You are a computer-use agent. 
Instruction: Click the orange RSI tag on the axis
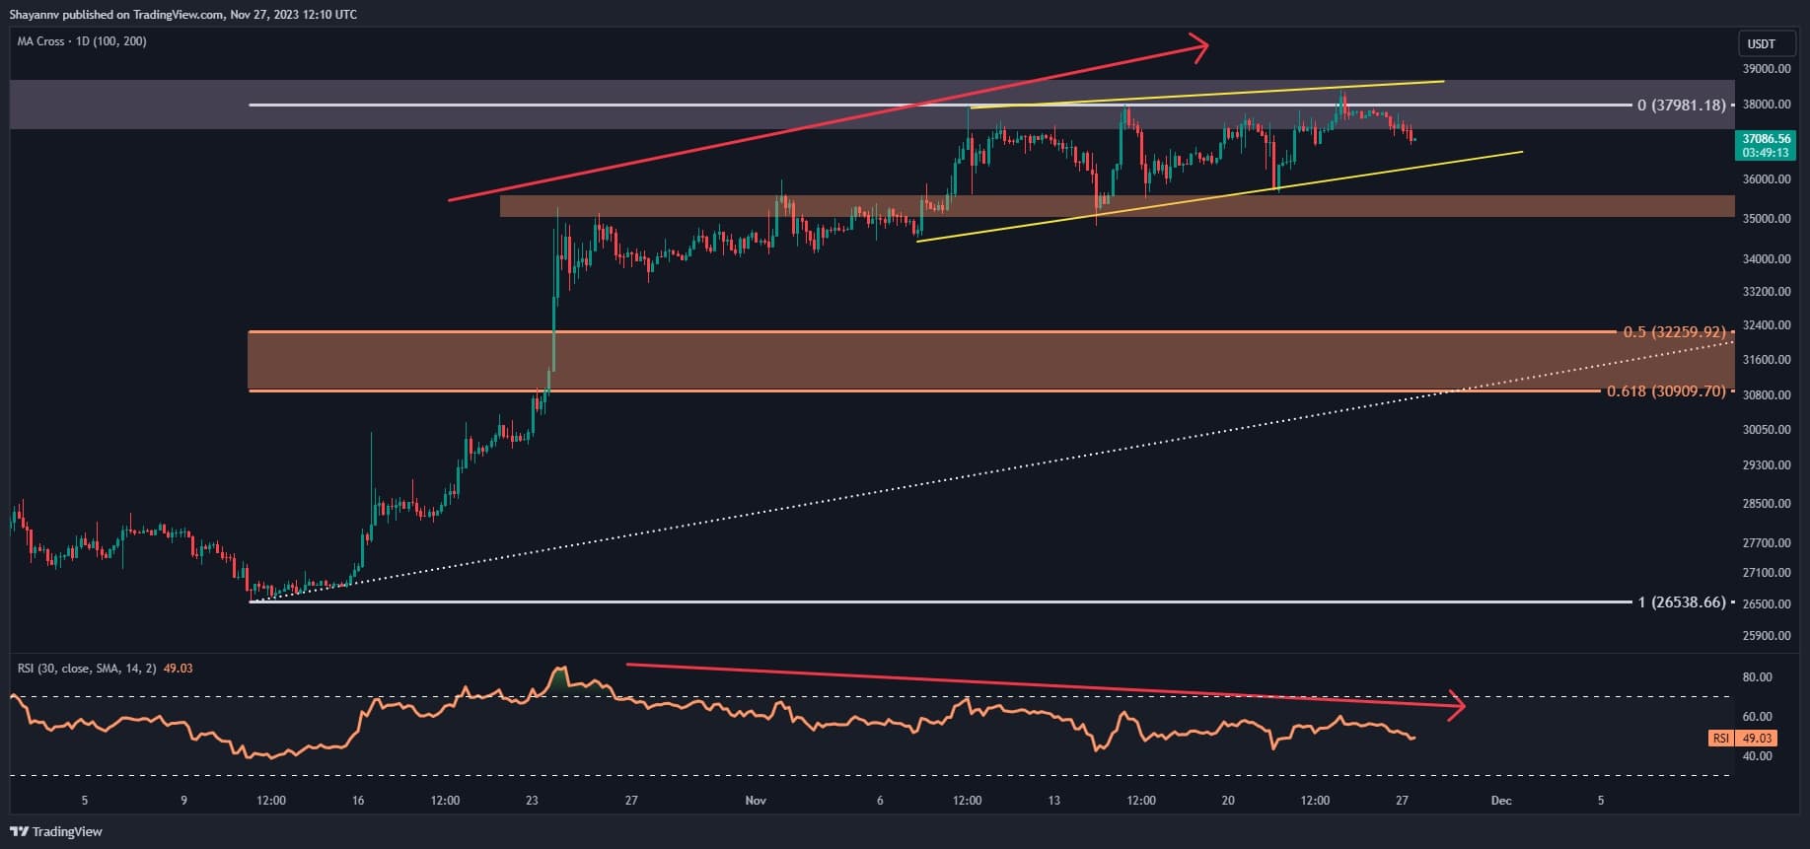point(1743,738)
